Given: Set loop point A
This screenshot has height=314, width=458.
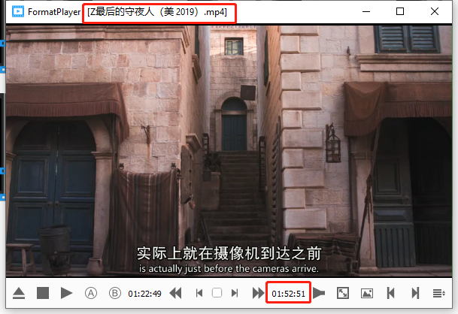Looking at the screenshot, I should click(x=91, y=293).
